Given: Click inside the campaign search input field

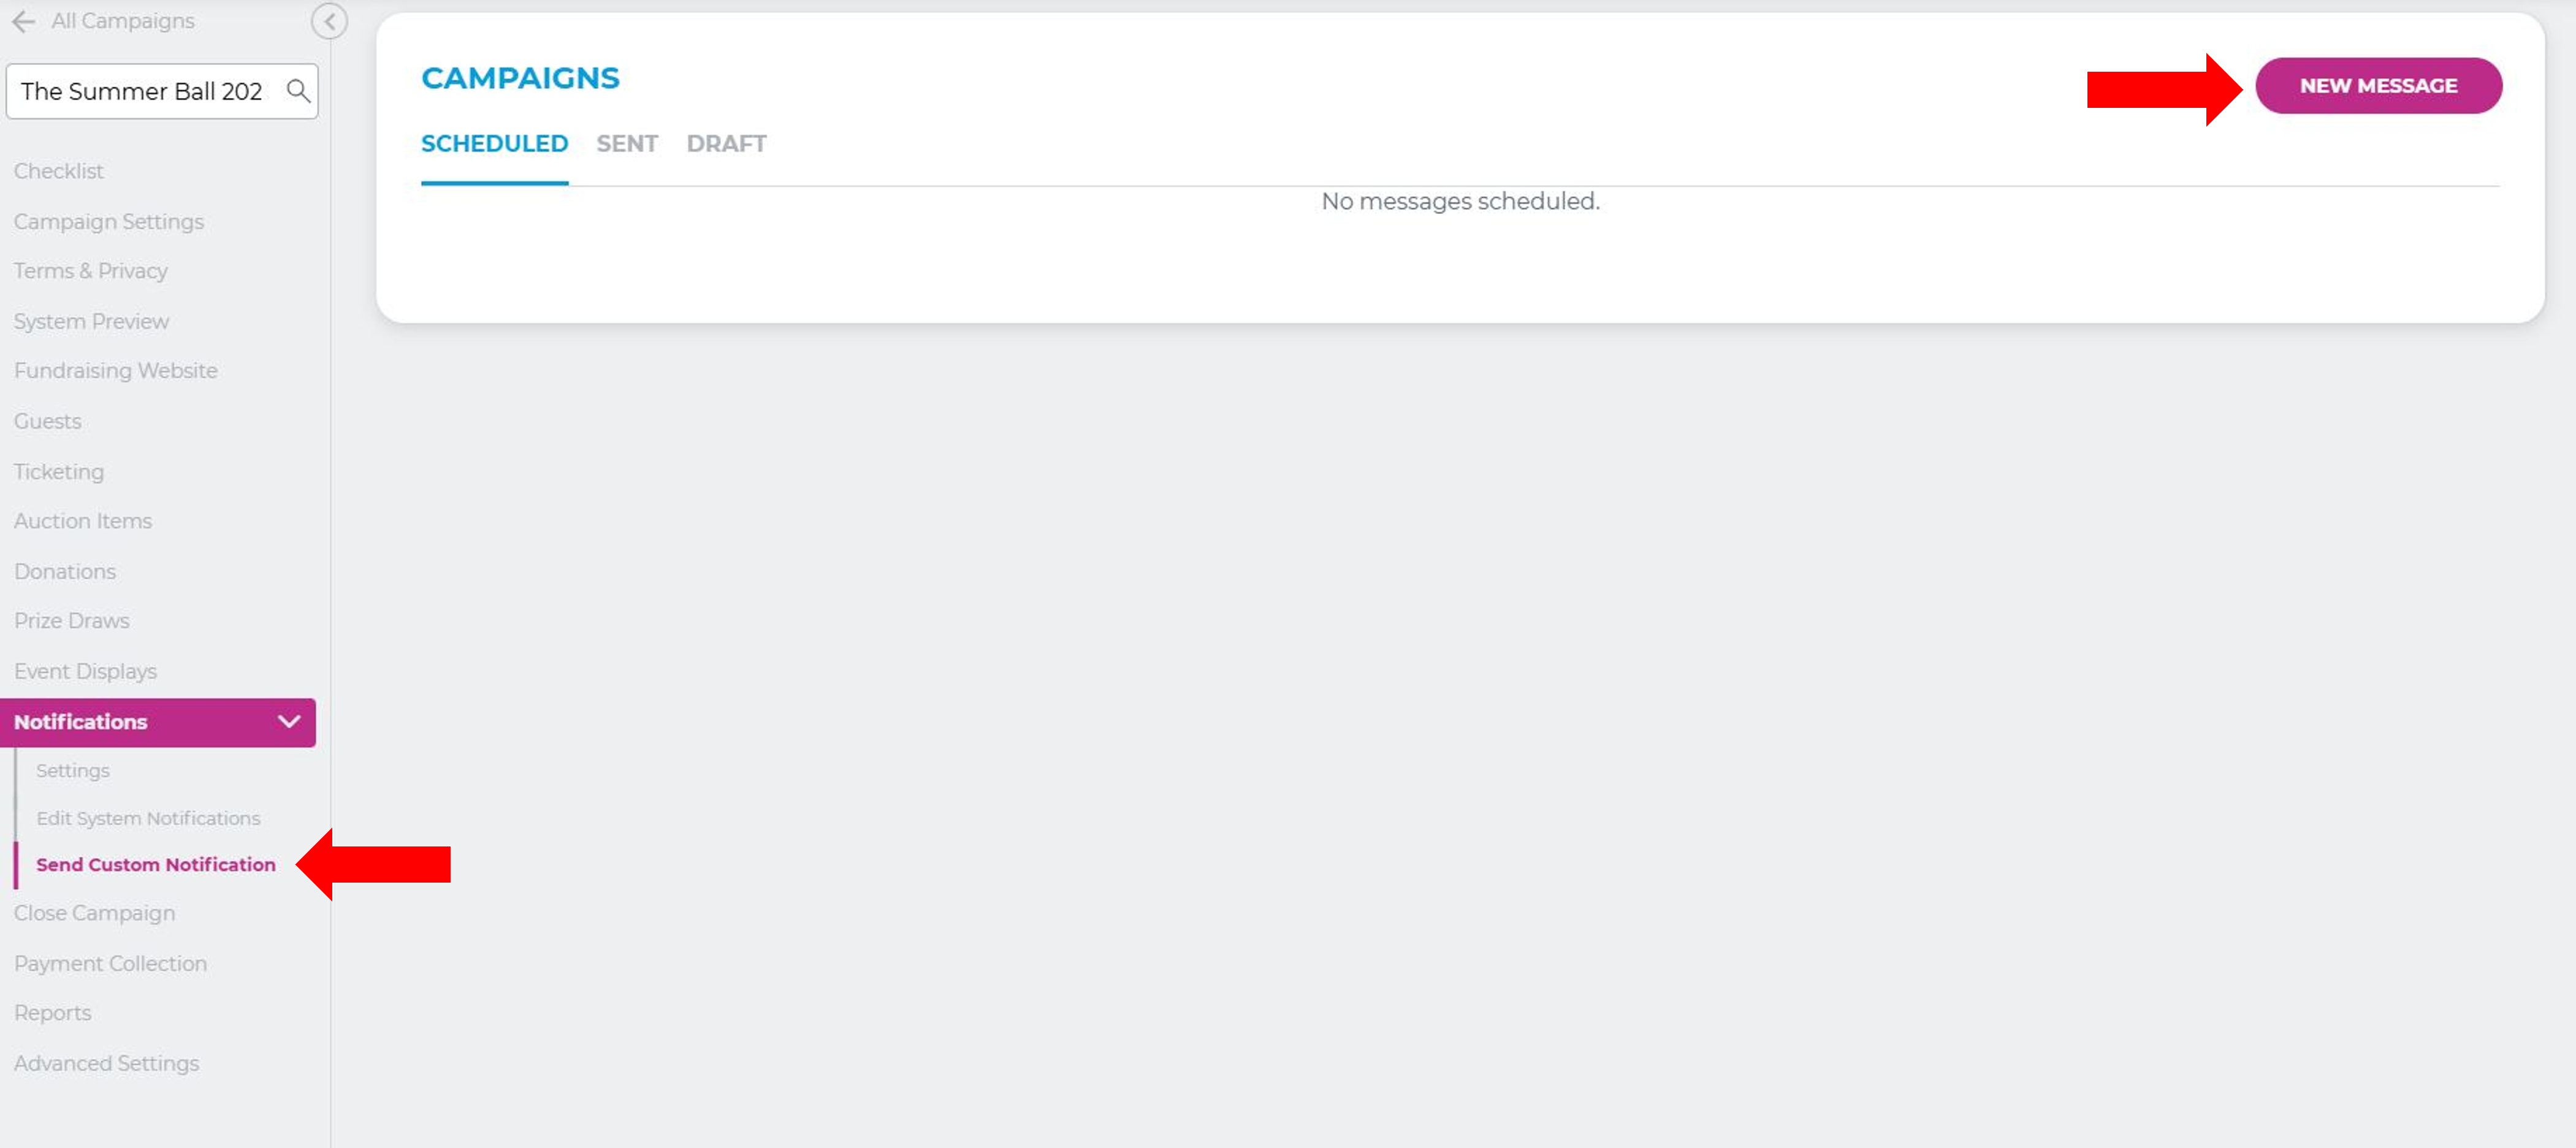Looking at the screenshot, I should 140,91.
